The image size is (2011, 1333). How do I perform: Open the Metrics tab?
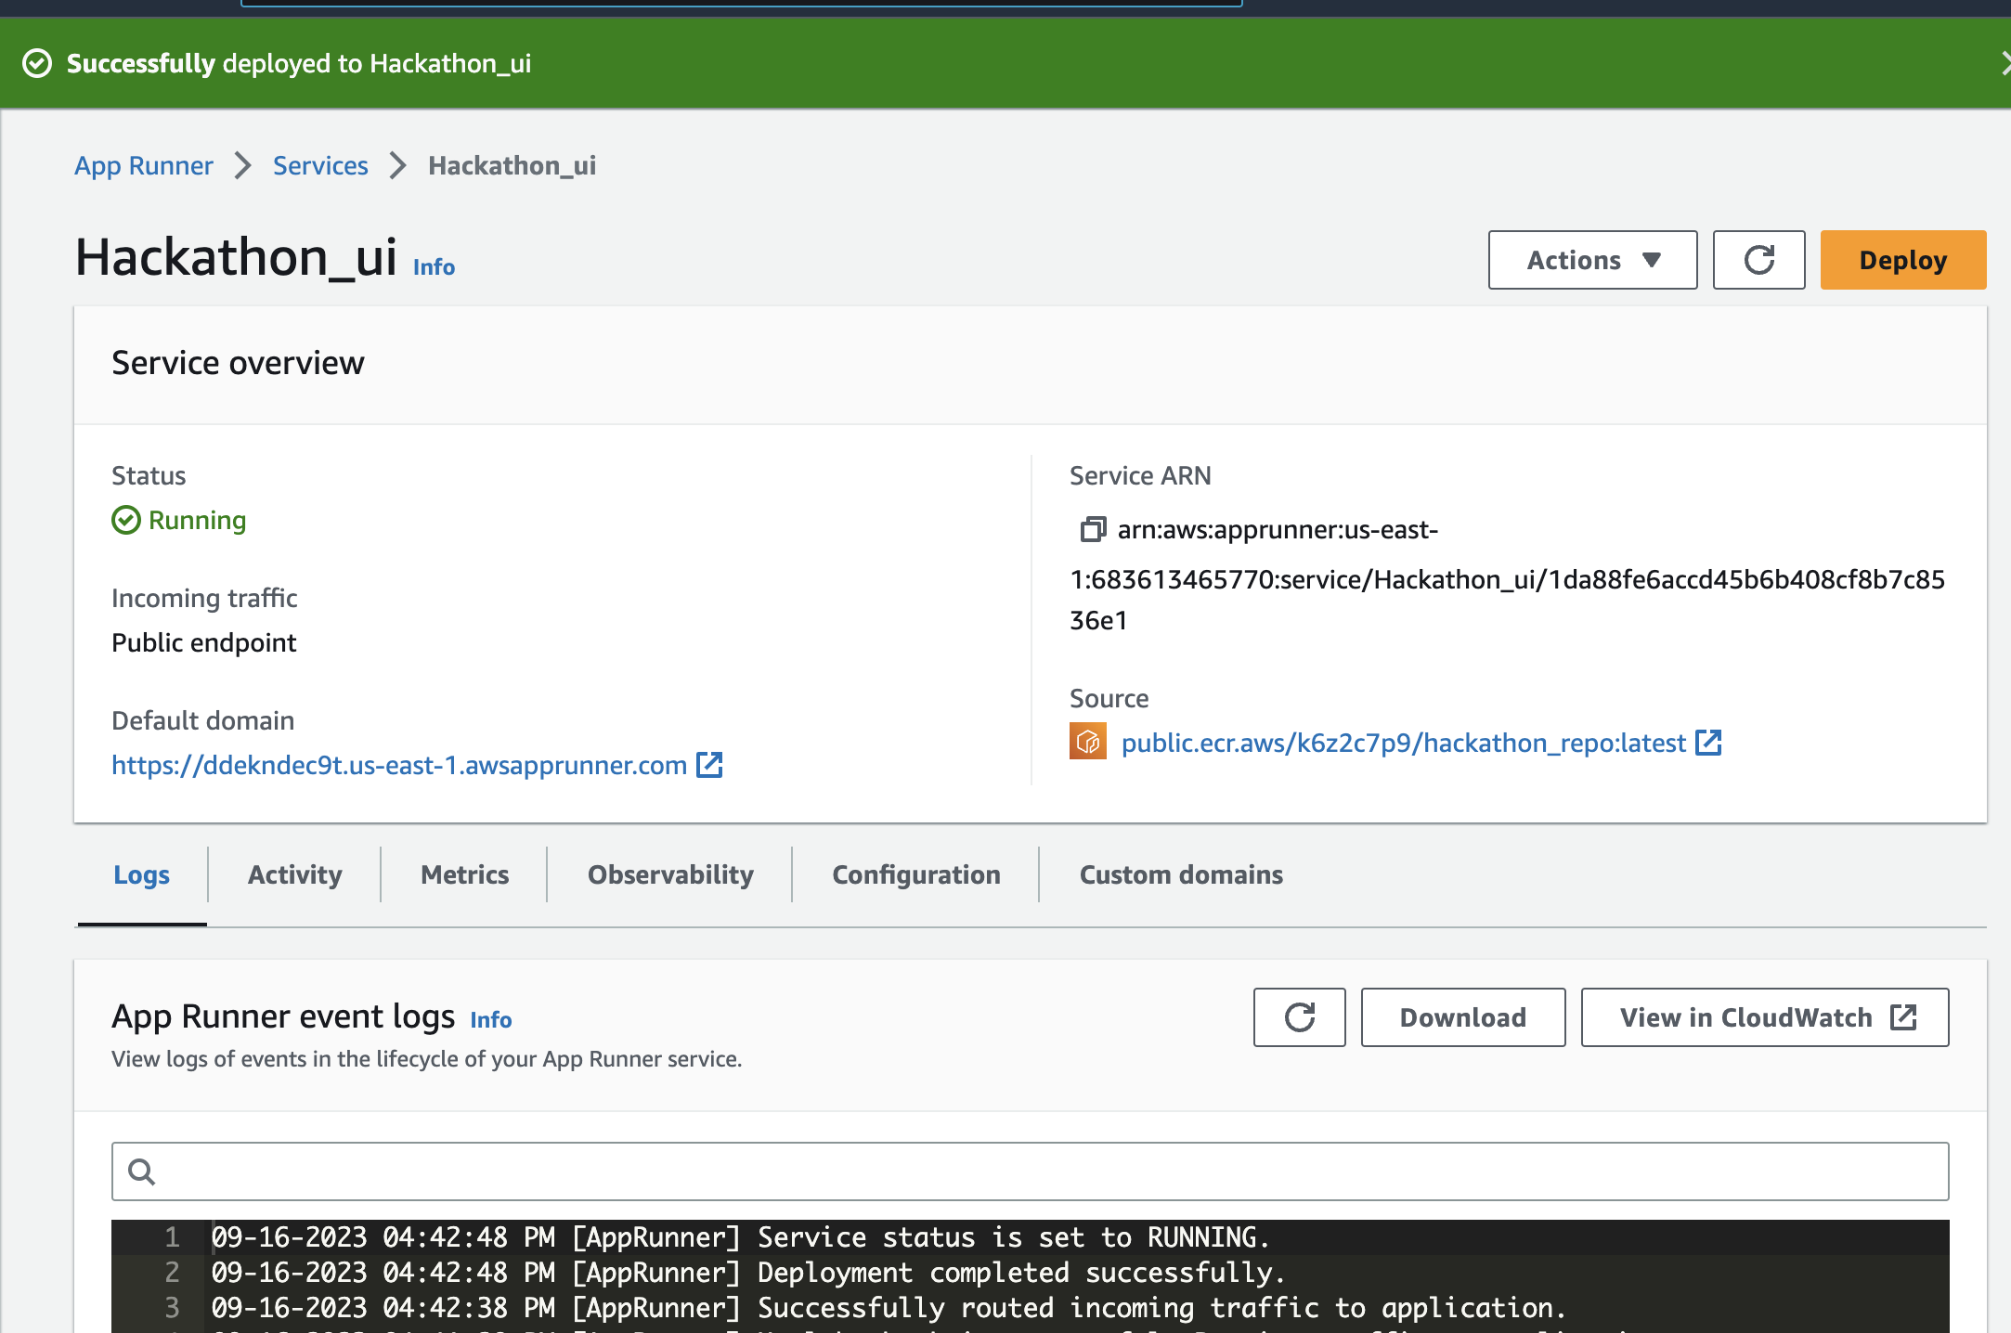(464, 874)
